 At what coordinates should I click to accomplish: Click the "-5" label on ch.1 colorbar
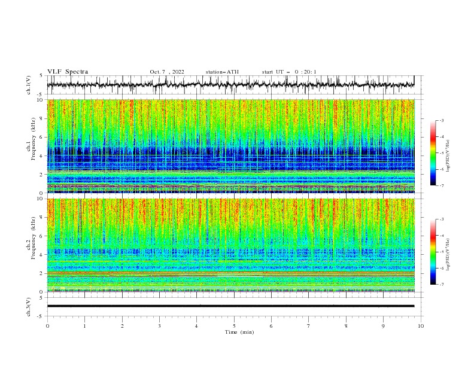click(442, 153)
